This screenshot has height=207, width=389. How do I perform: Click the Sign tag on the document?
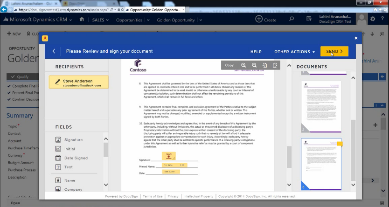(x=169, y=156)
